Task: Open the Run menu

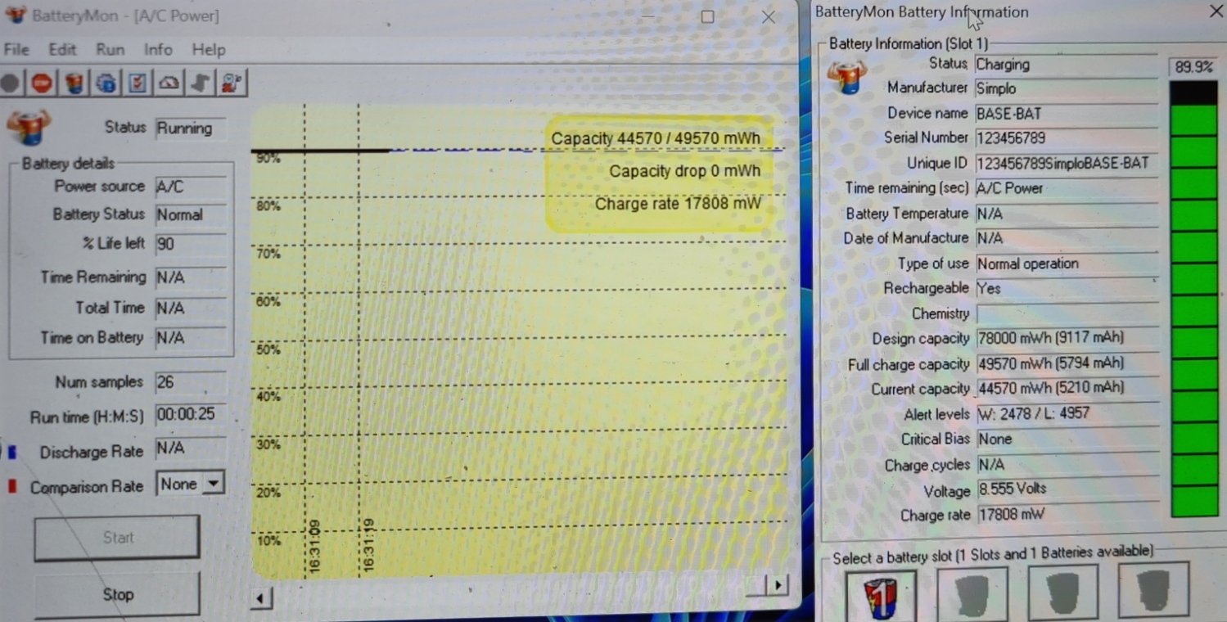Action: (x=110, y=50)
